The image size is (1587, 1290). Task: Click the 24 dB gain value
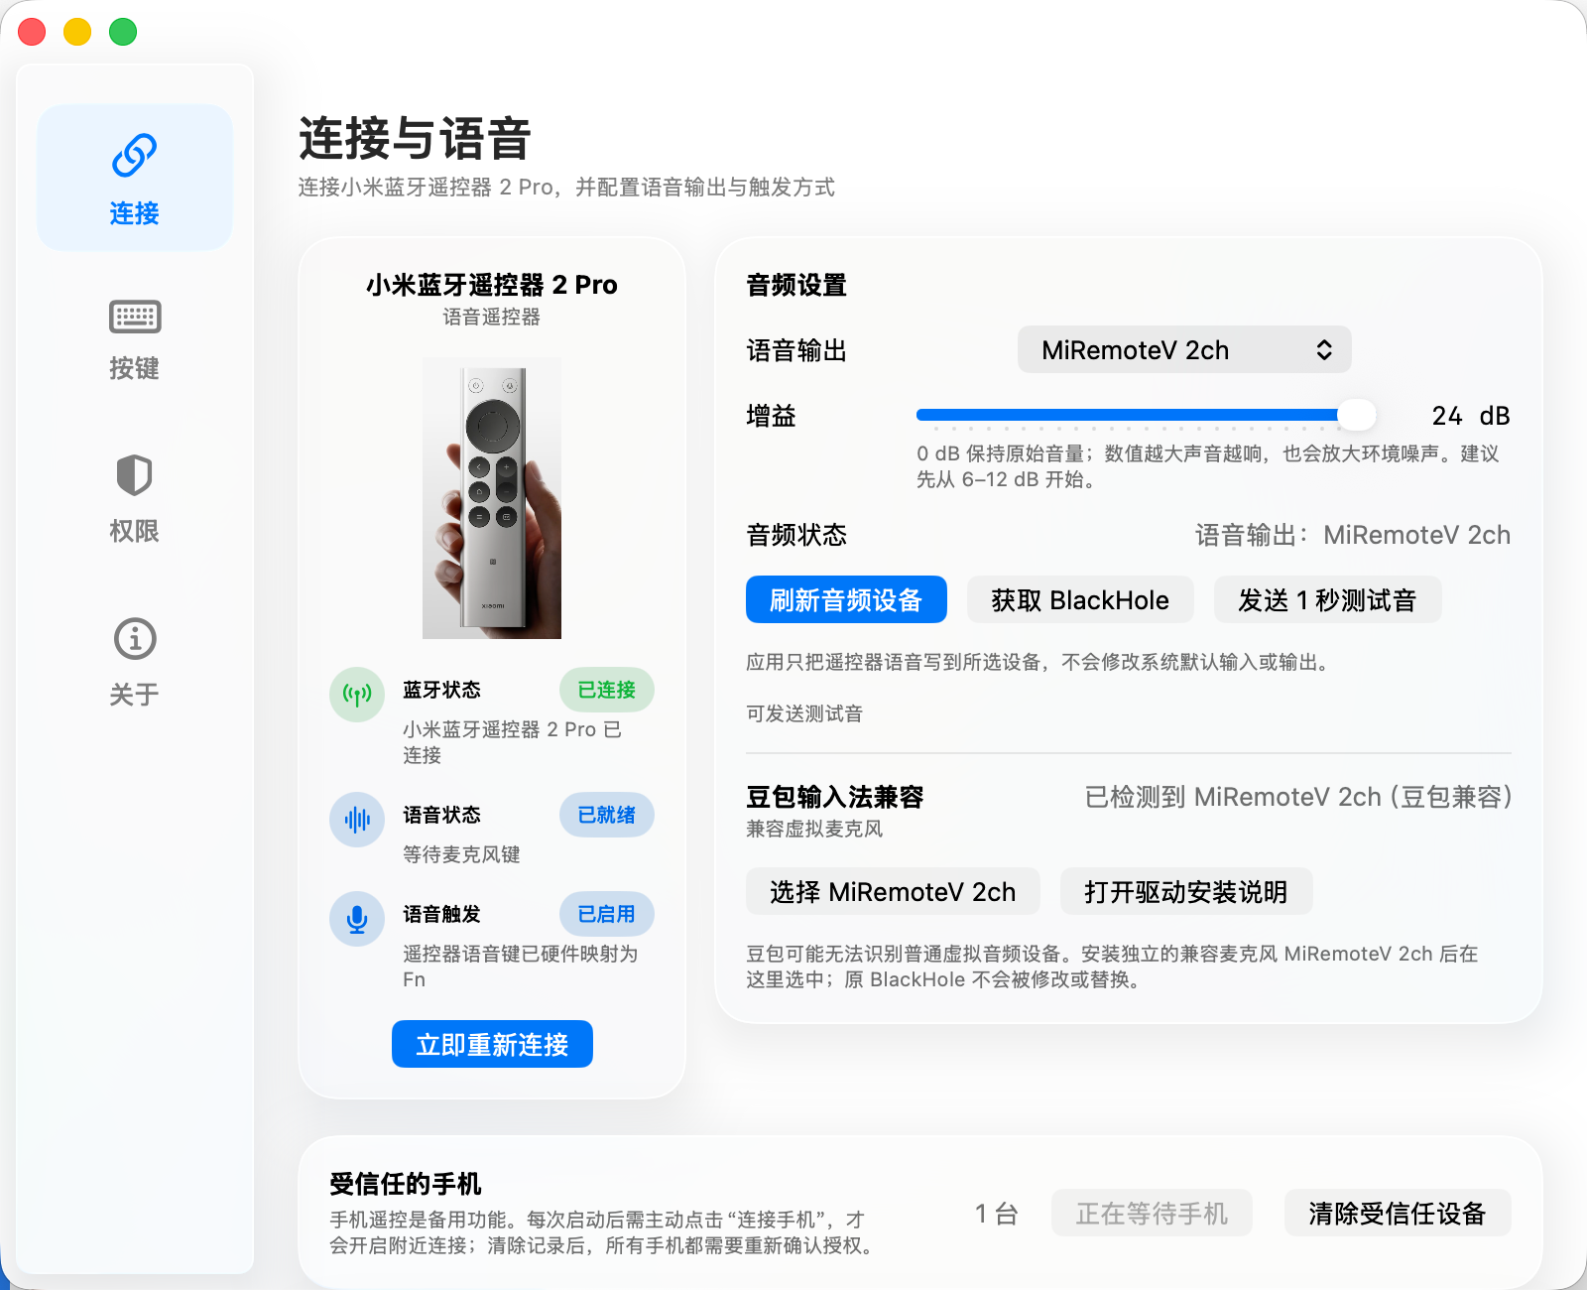pos(1471,416)
